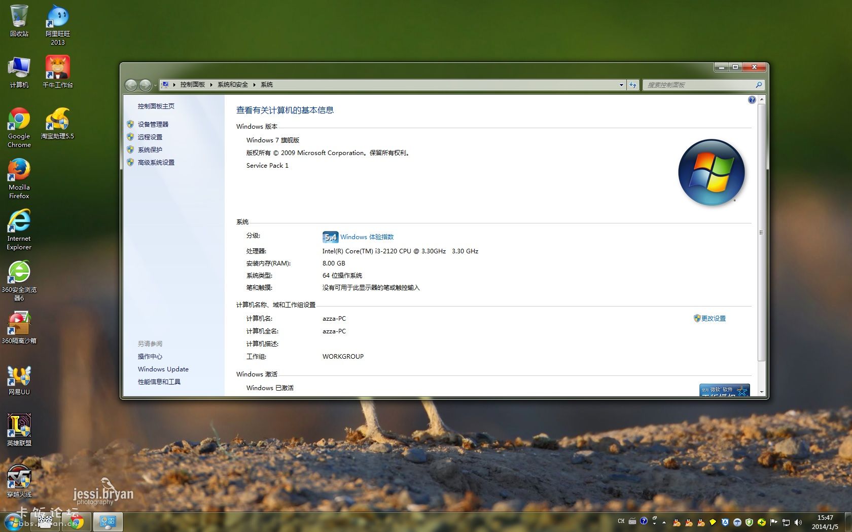
Task: Select the 英雄联盟 desktop shortcut
Action: tap(19, 430)
